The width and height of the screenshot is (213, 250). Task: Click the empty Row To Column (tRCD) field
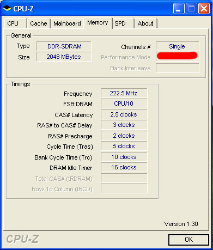pos(124,188)
